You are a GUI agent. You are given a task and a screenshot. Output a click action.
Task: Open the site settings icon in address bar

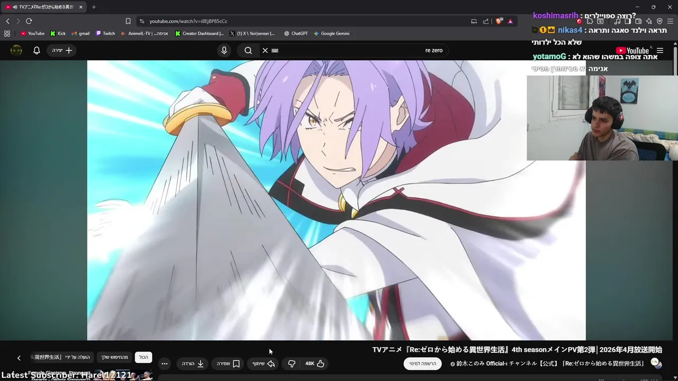click(141, 21)
